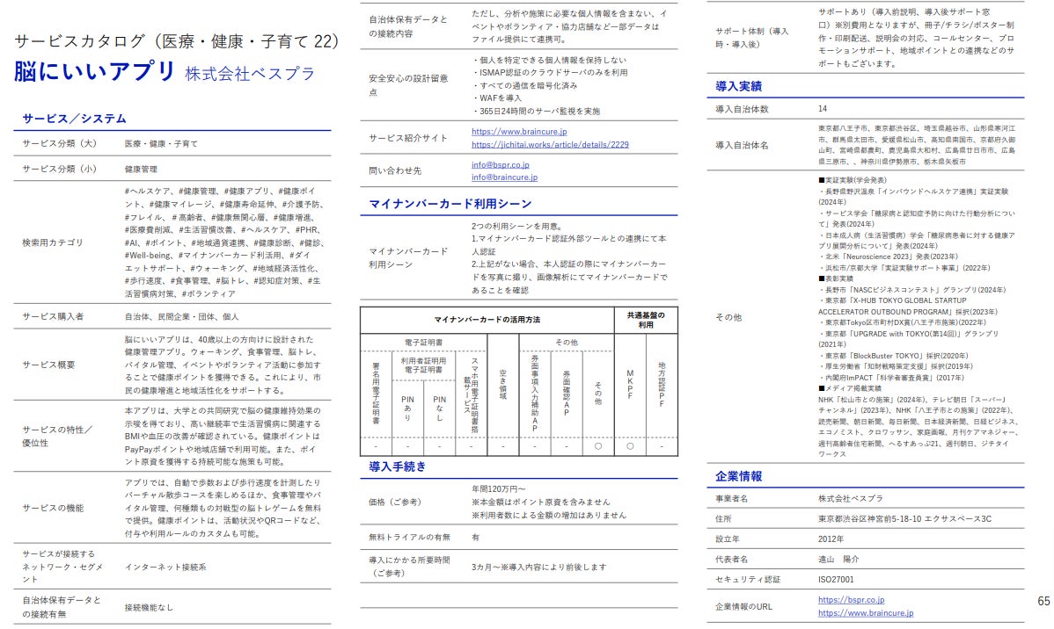The height and width of the screenshot is (629, 1054).
Task: Click the header サービスカタログ（医療・健康・子育て 22）
Action: (176, 41)
